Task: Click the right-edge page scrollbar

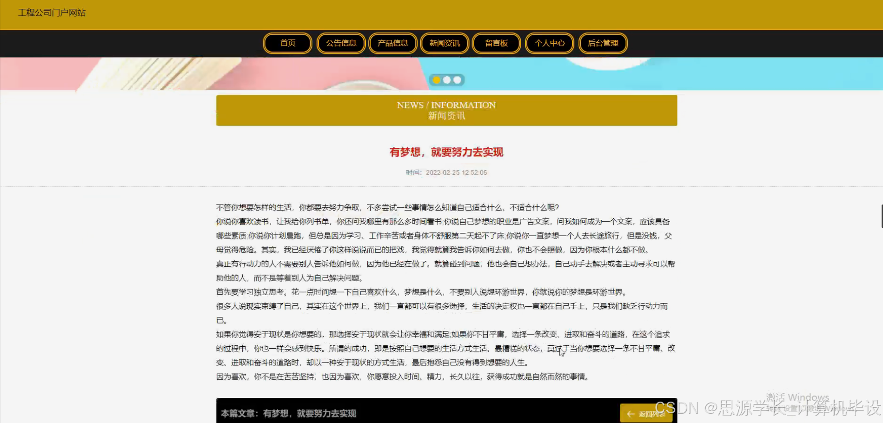Action: click(x=880, y=216)
